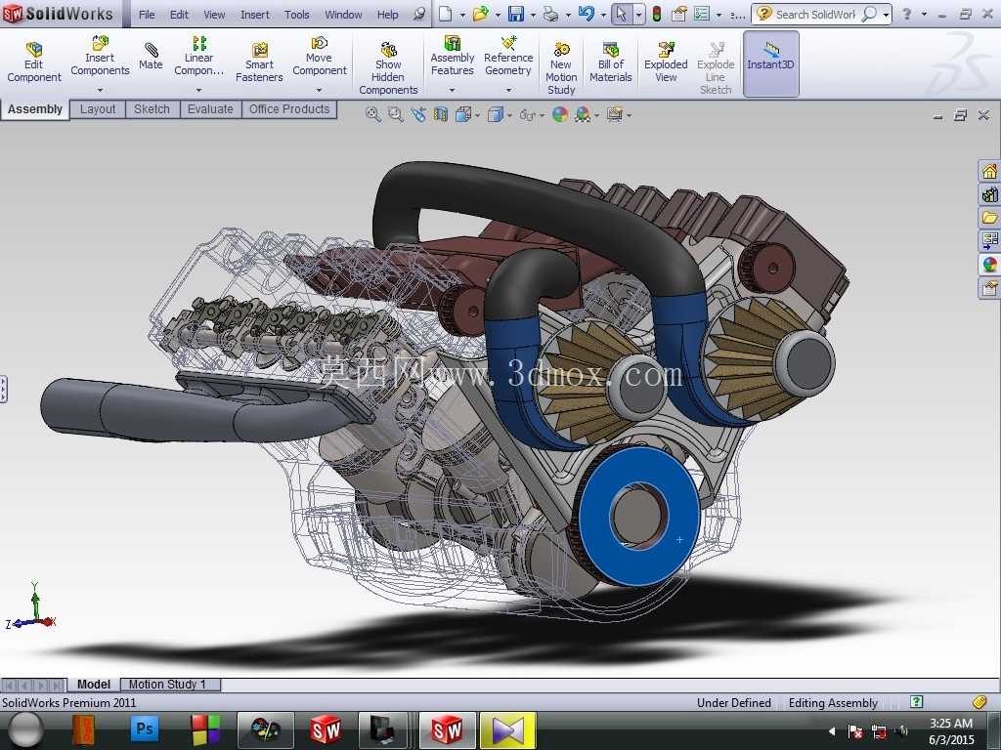Expand the Linear Component Pattern dropdown arrow
Viewport: 1001px width, 750px height.
(x=198, y=90)
